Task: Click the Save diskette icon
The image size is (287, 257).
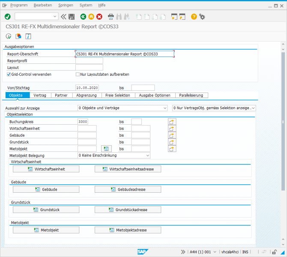Action: tap(72, 17)
